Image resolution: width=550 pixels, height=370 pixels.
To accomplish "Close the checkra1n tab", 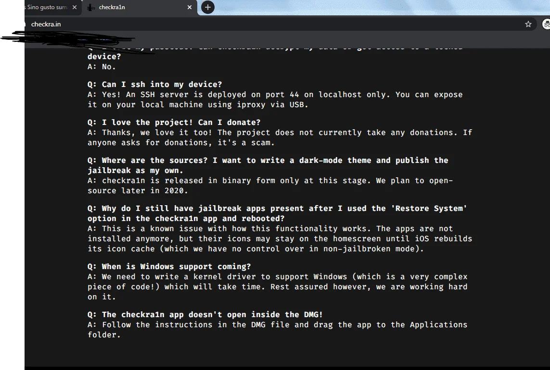I will (x=190, y=7).
